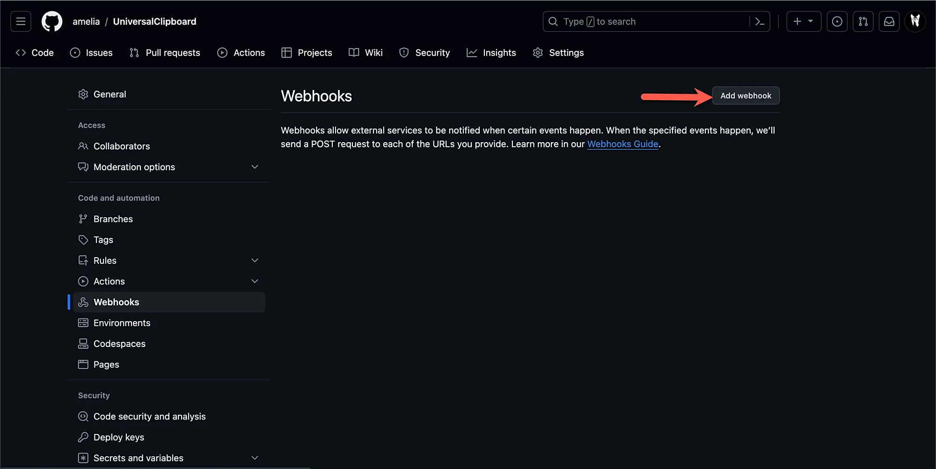Screen dimensions: 936x469
Task: Expand the Rules sidebar section
Action: pyautogui.click(x=255, y=260)
